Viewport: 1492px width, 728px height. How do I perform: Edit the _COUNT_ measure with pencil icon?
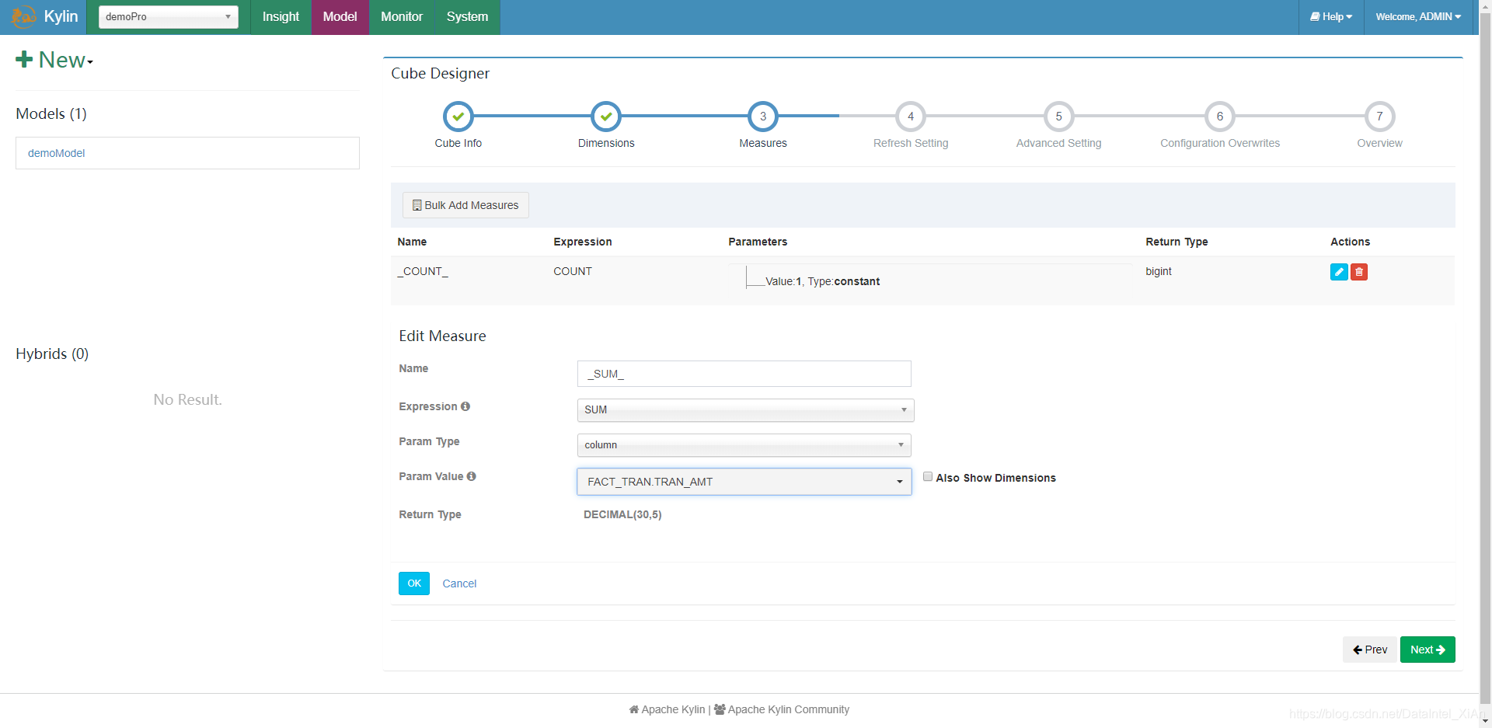1338,272
